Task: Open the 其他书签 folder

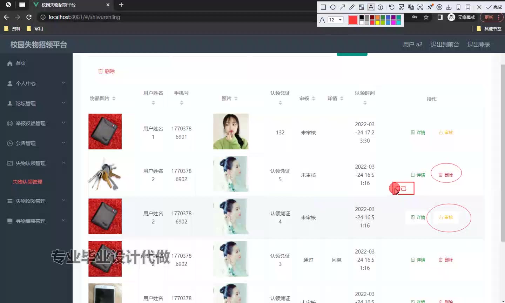Action: (489, 29)
